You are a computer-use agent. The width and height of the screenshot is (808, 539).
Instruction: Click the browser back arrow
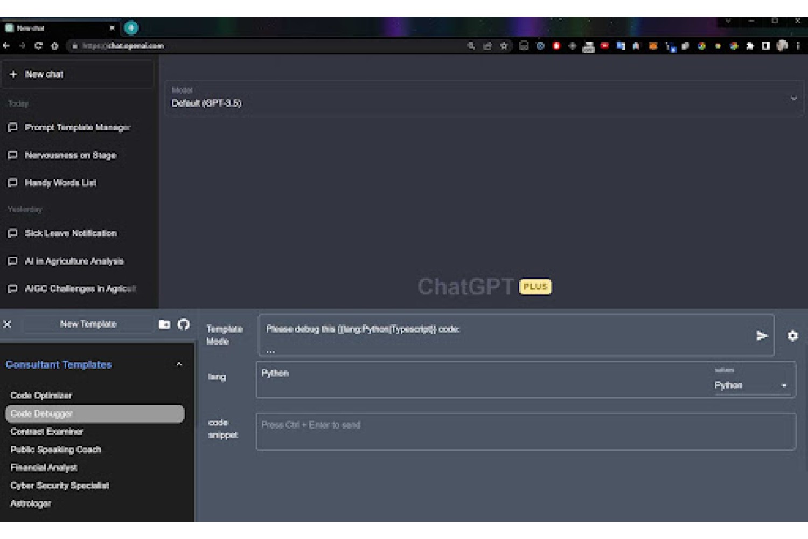tap(6, 46)
